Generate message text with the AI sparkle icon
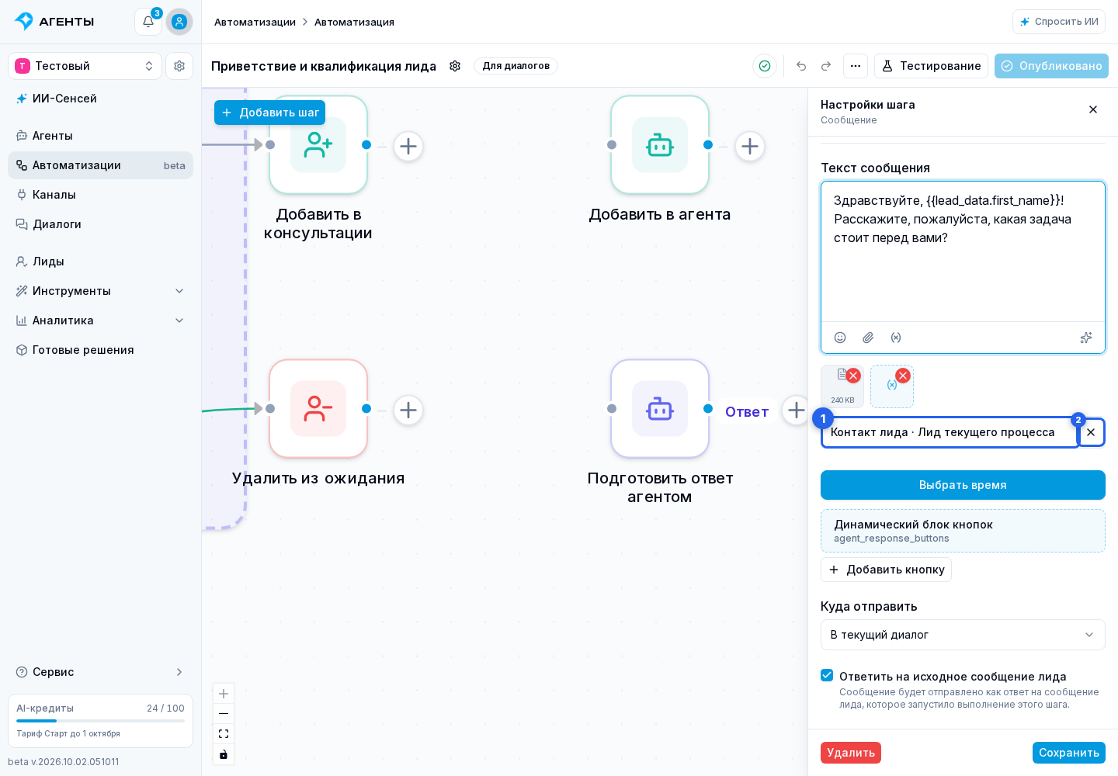The image size is (1118, 776). click(1086, 338)
